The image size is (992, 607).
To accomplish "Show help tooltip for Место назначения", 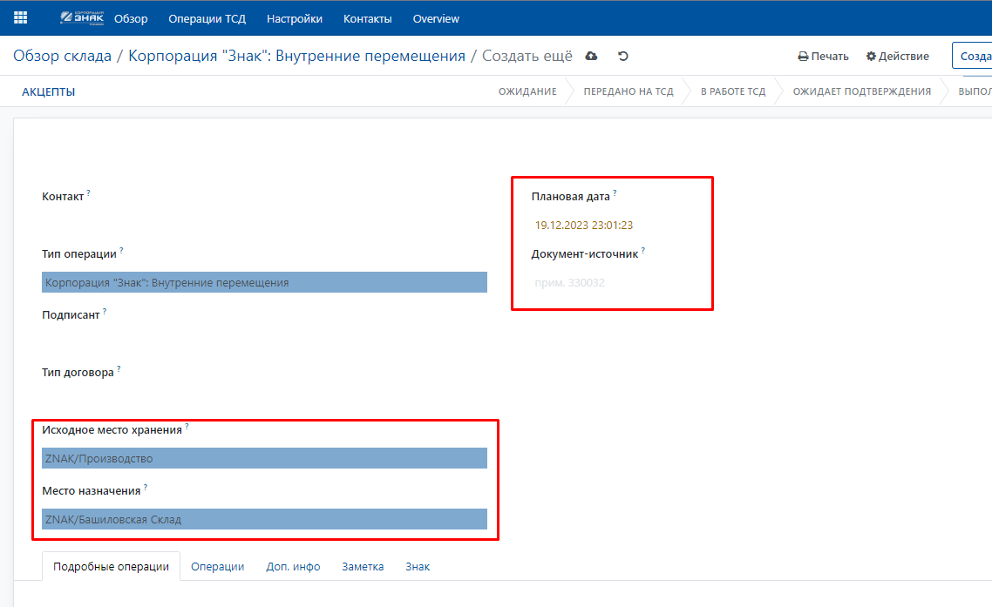I will click(146, 486).
